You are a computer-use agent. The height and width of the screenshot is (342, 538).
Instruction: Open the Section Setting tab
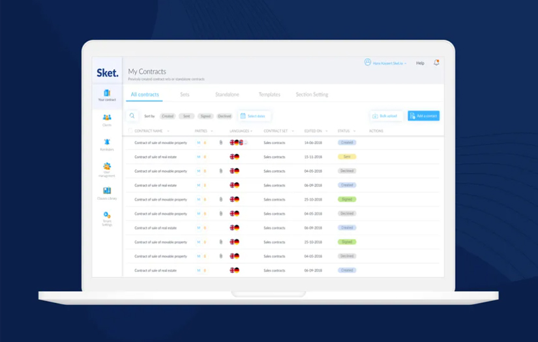click(x=312, y=94)
